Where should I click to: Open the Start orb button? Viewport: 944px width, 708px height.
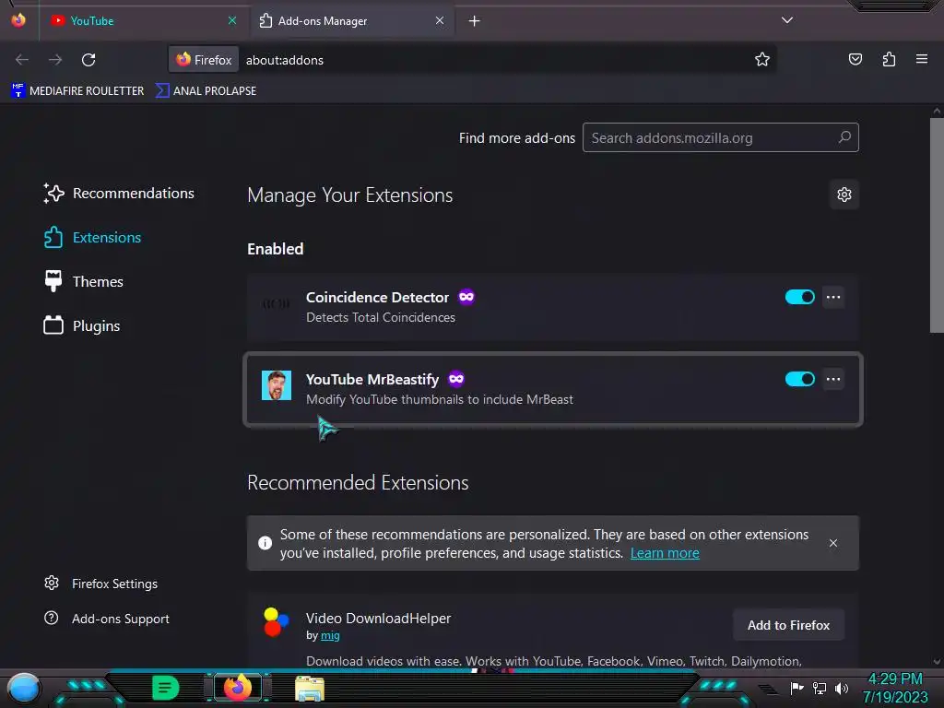point(24,688)
